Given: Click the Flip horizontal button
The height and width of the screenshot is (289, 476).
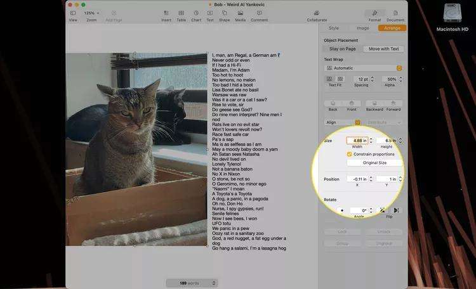Looking at the screenshot, I should [382, 210].
